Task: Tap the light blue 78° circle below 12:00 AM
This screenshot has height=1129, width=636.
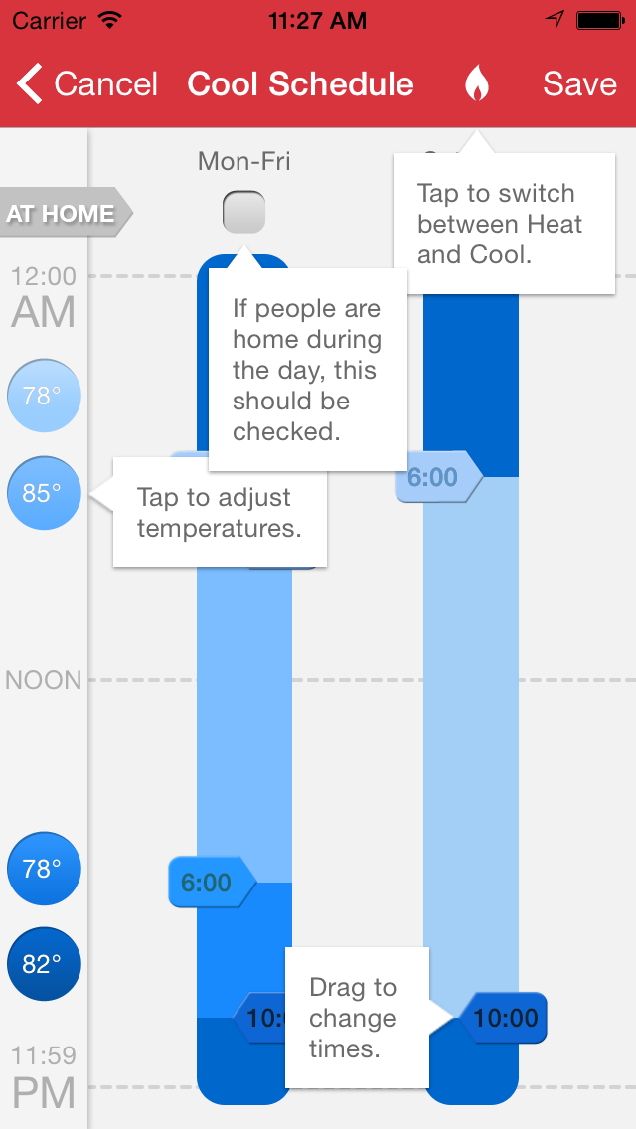Action: click(x=43, y=396)
